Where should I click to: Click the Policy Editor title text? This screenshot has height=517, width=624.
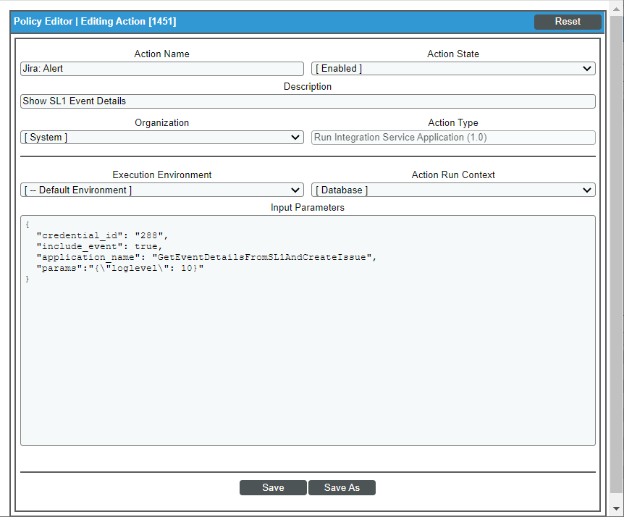[95, 22]
